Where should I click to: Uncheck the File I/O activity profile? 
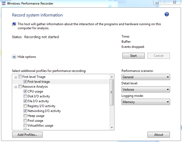pos(25,101)
